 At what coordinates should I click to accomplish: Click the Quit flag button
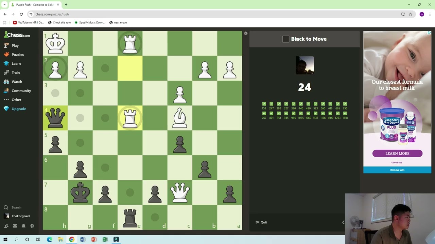[x=261, y=222]
